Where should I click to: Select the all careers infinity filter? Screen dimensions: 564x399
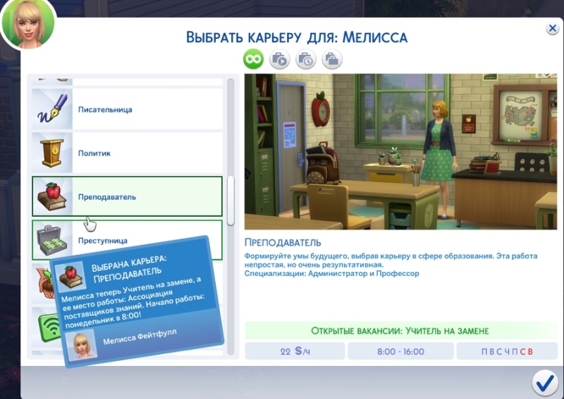[253, 59]
